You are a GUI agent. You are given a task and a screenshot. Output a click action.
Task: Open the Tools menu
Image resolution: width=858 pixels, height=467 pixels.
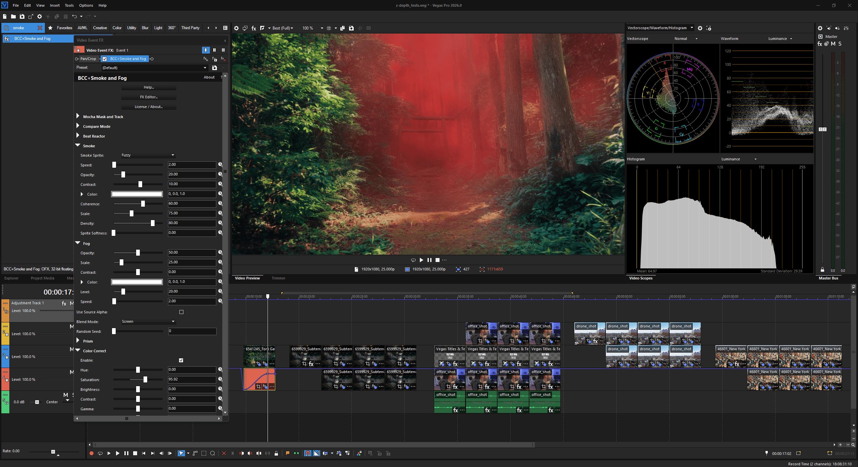click(69, 5)
